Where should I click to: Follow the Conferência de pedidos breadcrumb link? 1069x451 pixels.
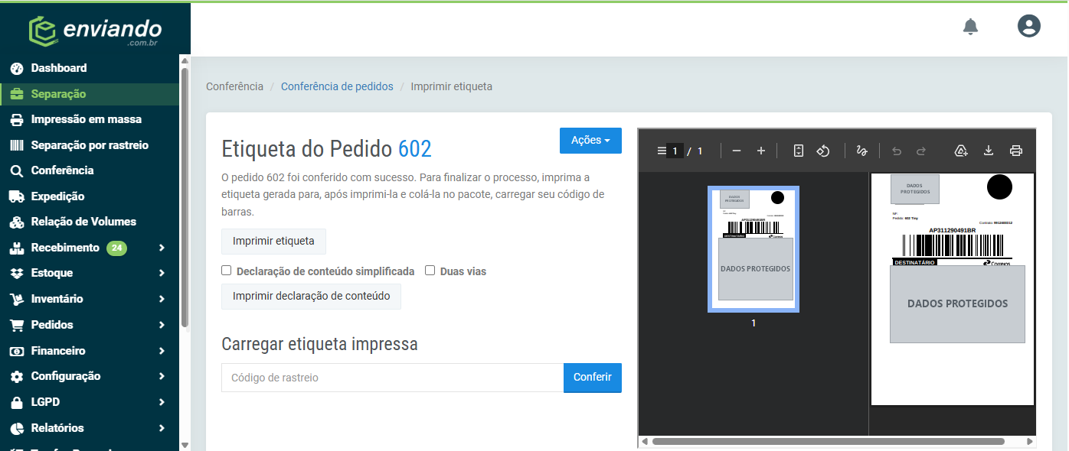pyautogui.click(x=337, y=86)
